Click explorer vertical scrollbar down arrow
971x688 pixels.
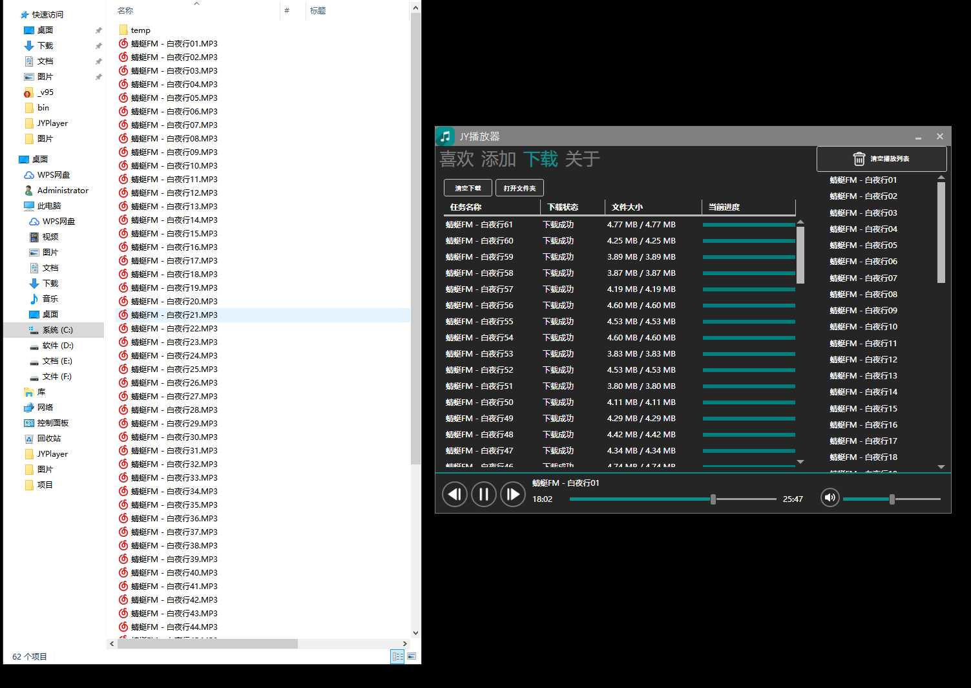(x=416, y=633)
